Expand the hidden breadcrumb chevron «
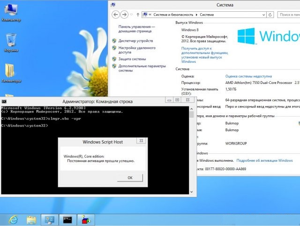Screen dimensions: 300x226 coord(150,15)
